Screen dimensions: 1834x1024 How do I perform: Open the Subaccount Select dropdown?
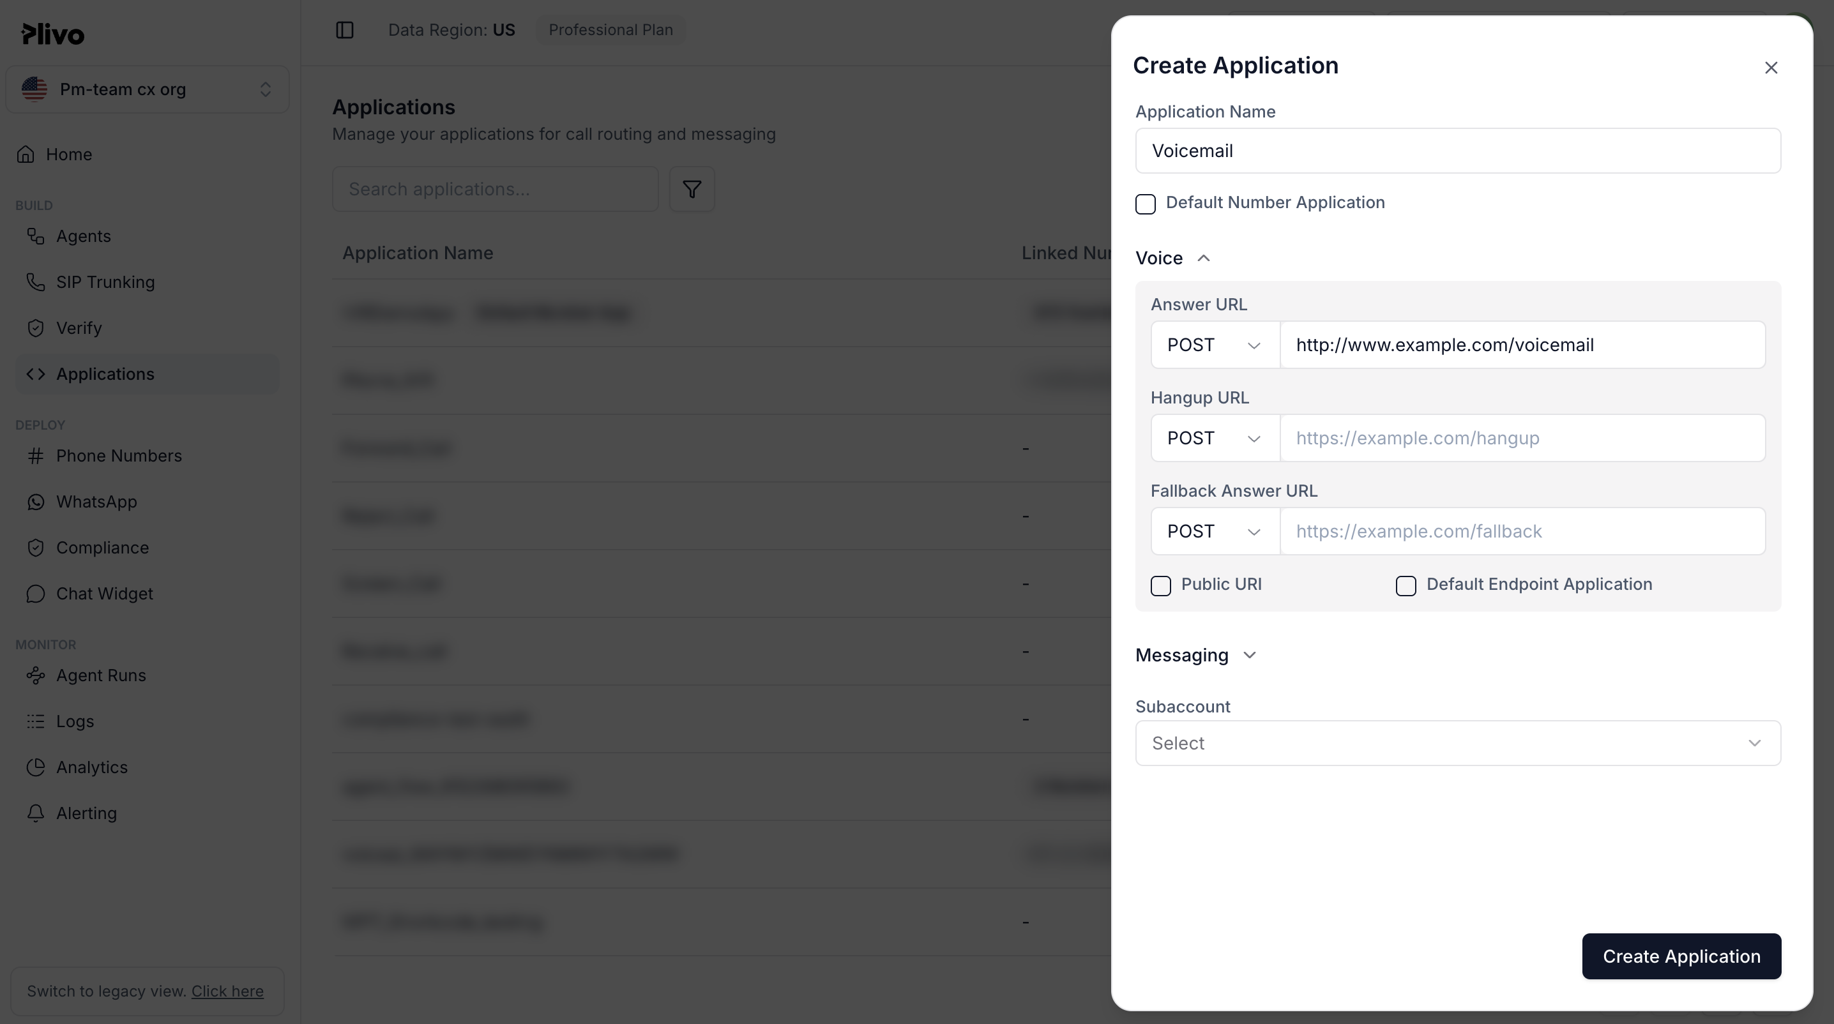pyautogui.click(x=1458, y=744)
